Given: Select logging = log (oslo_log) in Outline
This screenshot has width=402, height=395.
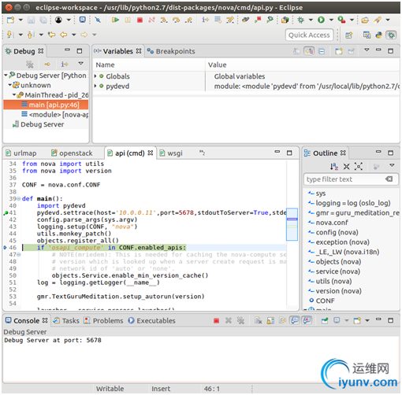Looking at the screenshot, I should (x=349, y=203).
